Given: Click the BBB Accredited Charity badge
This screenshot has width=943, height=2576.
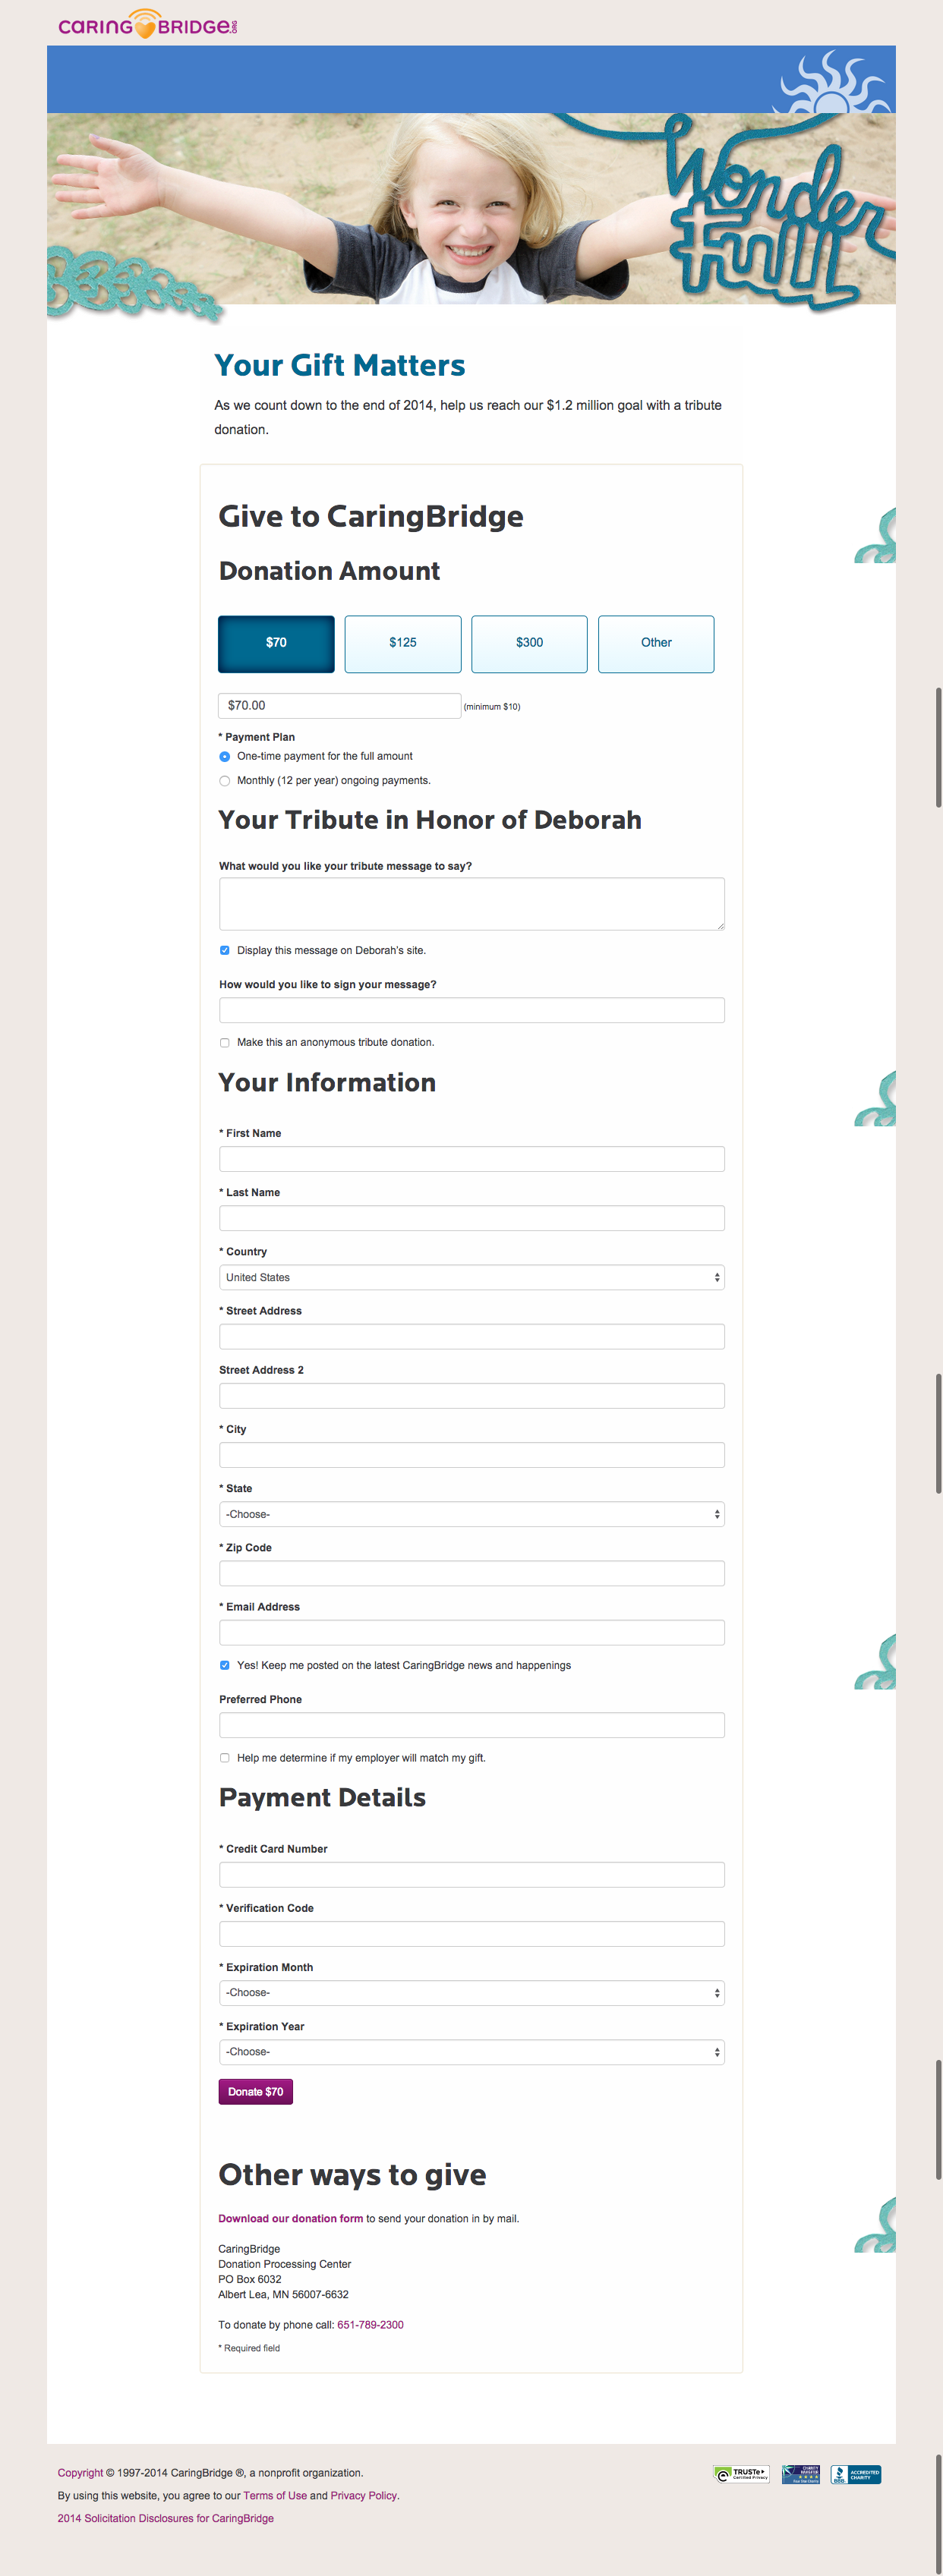Looking at the screenshot, I should (x=855, y=2474).
